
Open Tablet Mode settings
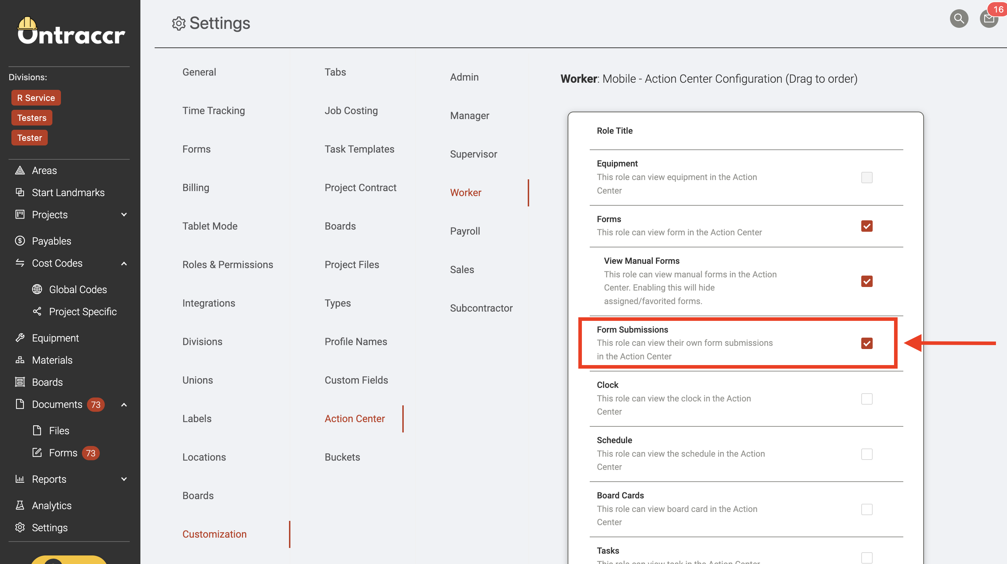click(210, 226)
